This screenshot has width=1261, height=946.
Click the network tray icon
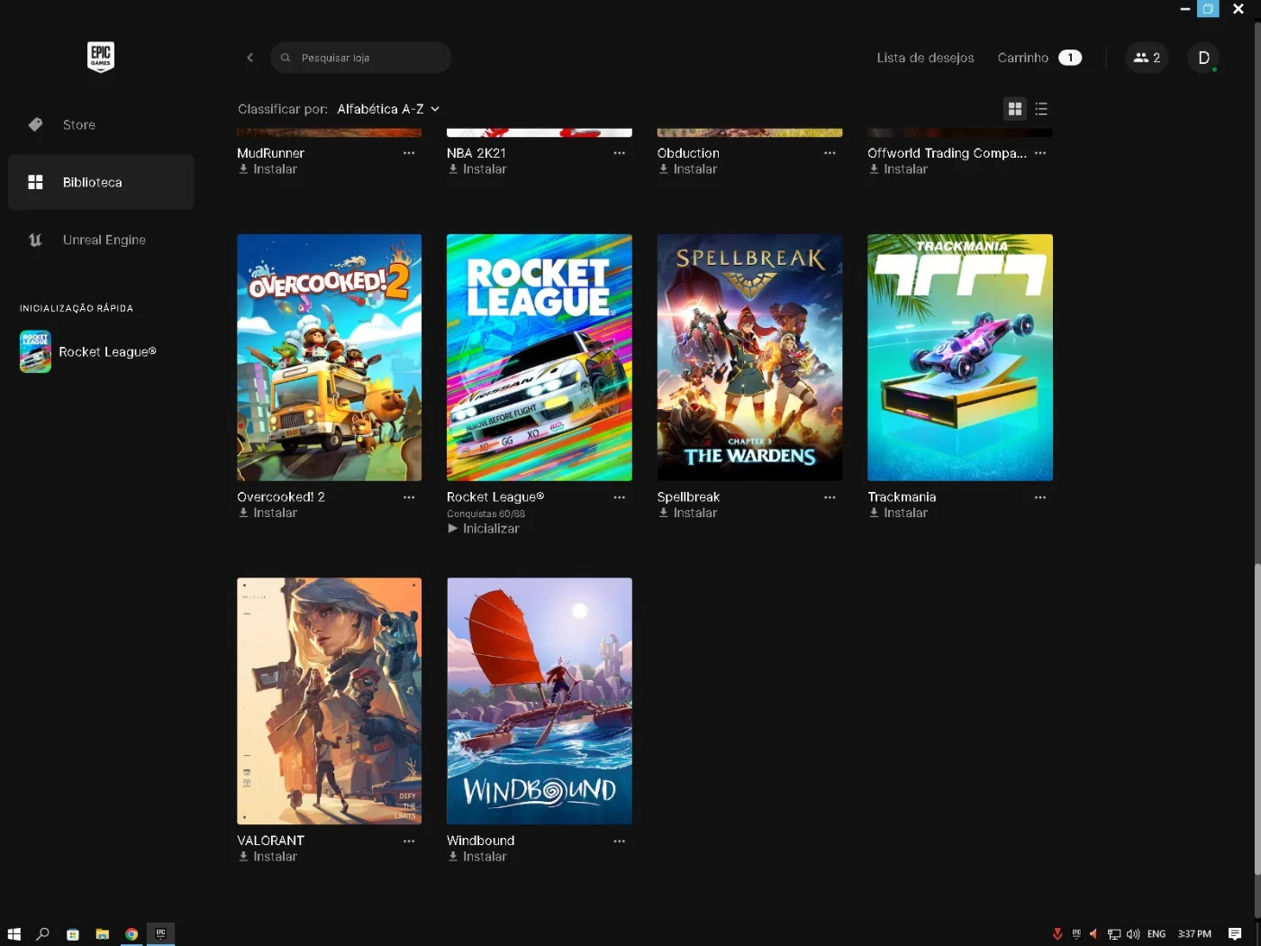tap(1114, 934)
